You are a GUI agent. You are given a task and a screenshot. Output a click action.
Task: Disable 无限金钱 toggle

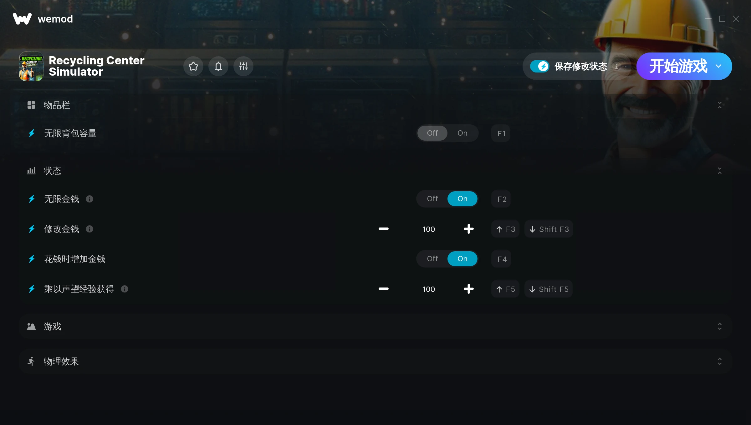pyautogui.click(x=432, y=198)
